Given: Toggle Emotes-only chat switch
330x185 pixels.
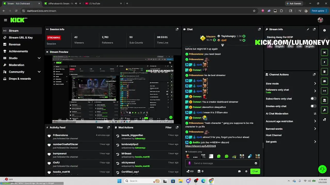Looking at the screenshot, I should click(x=313, y=106).
